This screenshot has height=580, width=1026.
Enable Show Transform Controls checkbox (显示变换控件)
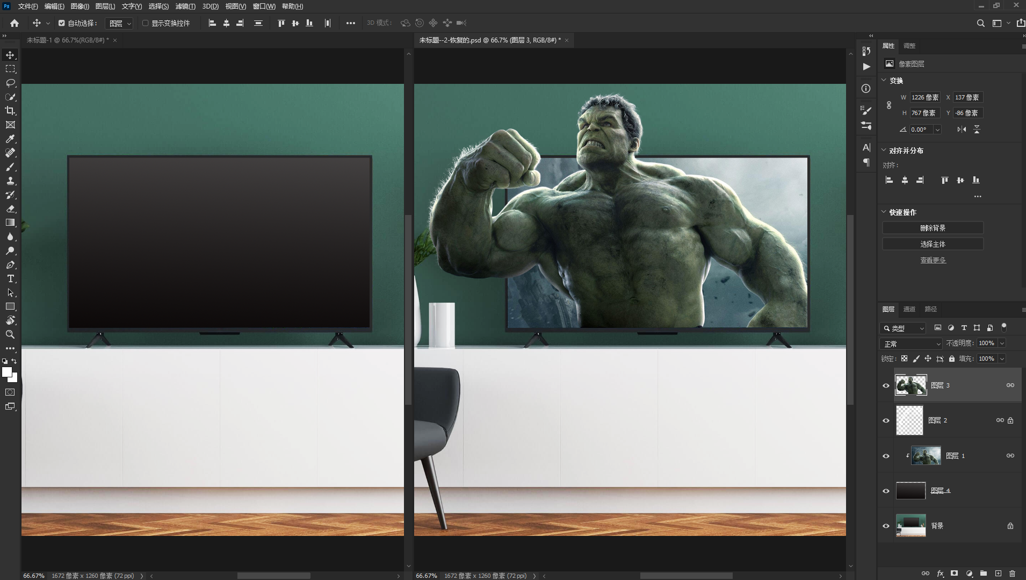[x=145, y=23]
